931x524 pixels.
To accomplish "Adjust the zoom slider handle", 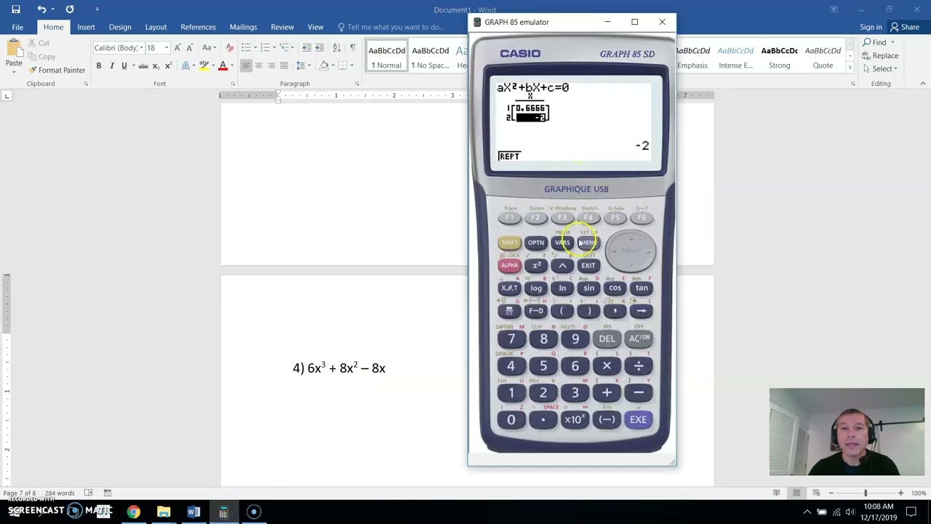I will click(x=866, y=493).
